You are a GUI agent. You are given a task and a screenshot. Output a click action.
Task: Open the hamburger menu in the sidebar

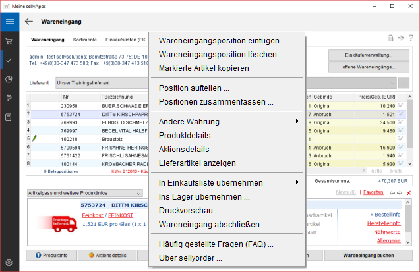click(9, 21)
